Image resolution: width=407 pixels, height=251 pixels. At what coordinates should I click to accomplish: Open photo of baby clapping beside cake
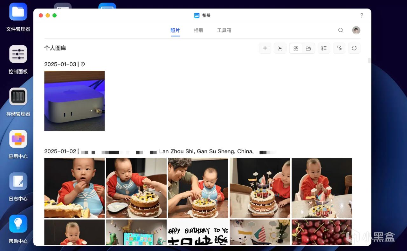click(322, 188)
